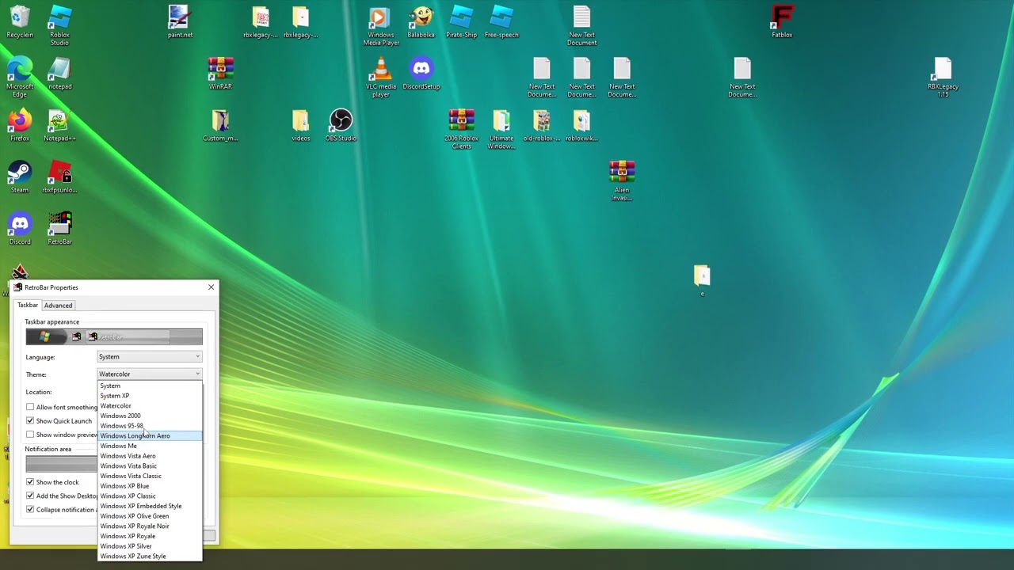Choose System XP theme option
Viewport: 1014px width, 570px height.
150,396
